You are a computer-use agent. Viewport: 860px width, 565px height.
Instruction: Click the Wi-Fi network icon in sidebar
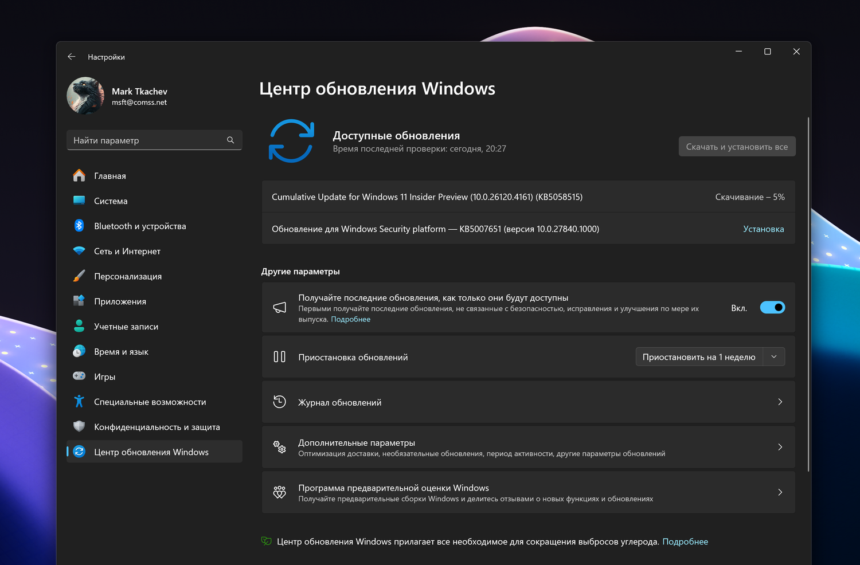pyautogui.click(x=79, y=251)
